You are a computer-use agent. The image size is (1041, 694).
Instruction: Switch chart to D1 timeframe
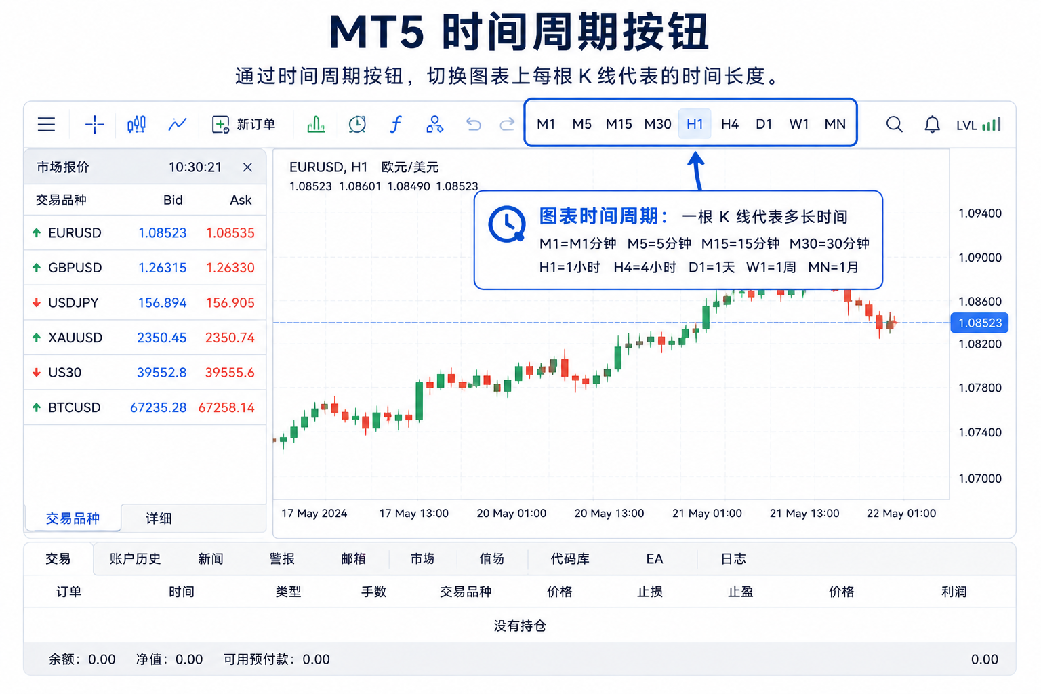(x=764, y=124)
